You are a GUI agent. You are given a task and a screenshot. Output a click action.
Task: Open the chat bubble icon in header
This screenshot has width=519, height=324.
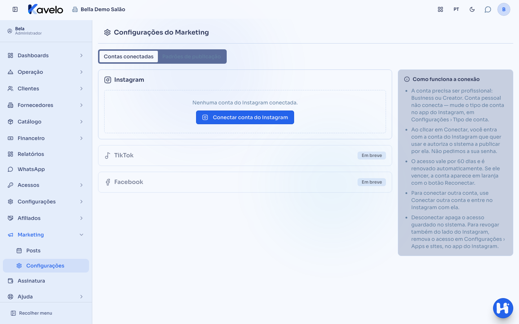(488, 9)
